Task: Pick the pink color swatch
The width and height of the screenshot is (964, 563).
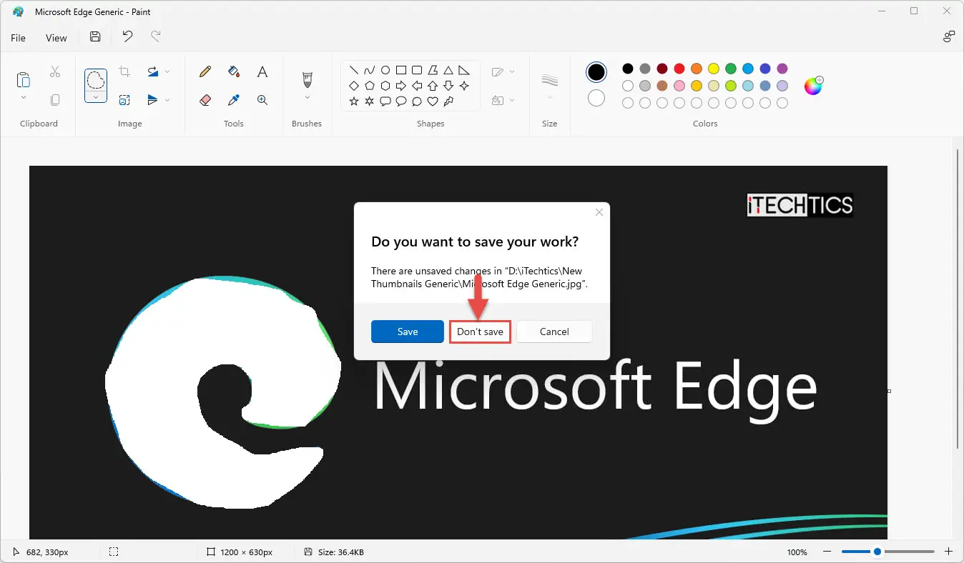Action: tap(679, 86)
